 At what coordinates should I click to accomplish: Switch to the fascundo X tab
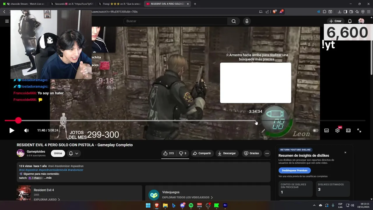pos(71,4)
